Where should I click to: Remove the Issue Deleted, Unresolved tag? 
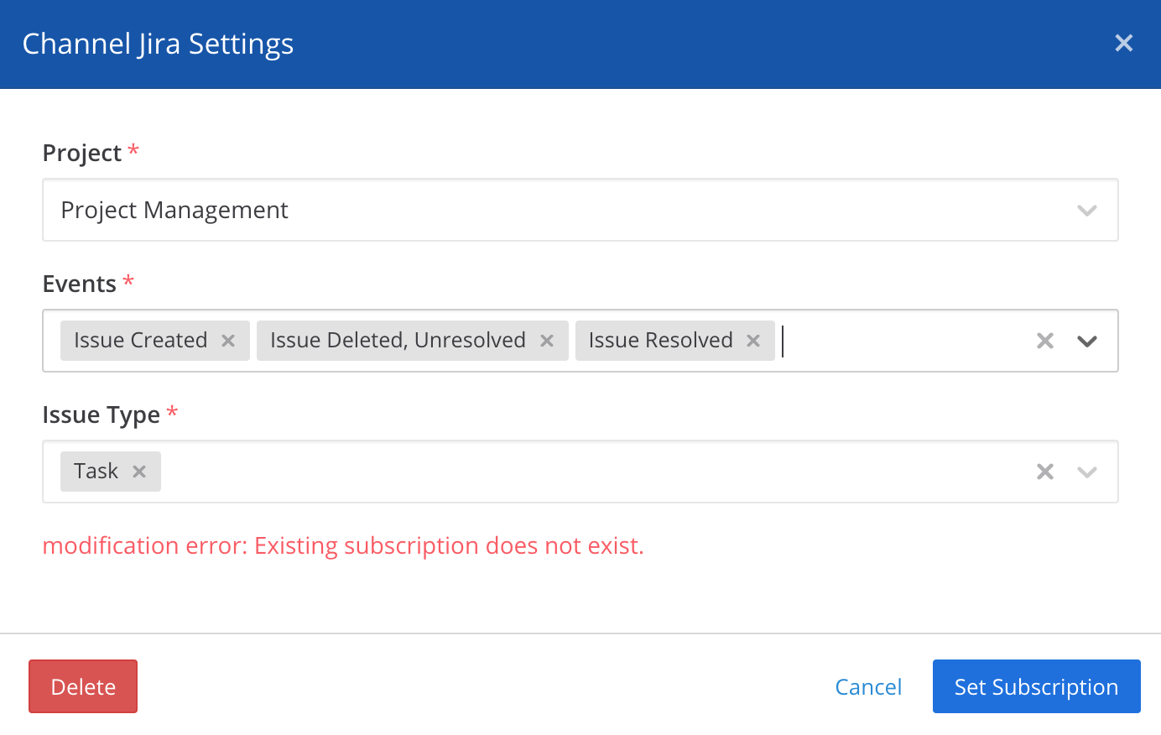point(546,340)
